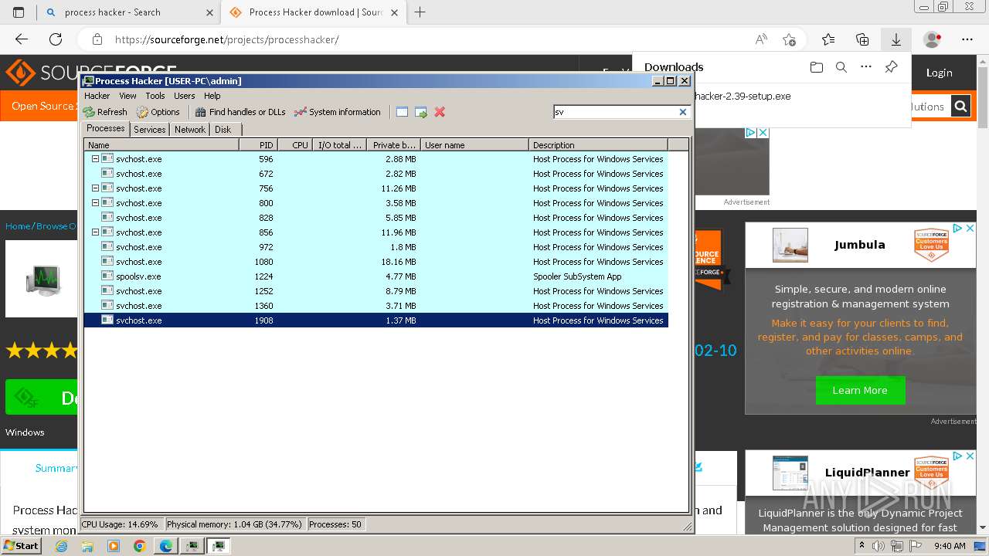
Task: Open the View menu in Process Hacker
Action: pyautogui.click(x=127, y=96)
